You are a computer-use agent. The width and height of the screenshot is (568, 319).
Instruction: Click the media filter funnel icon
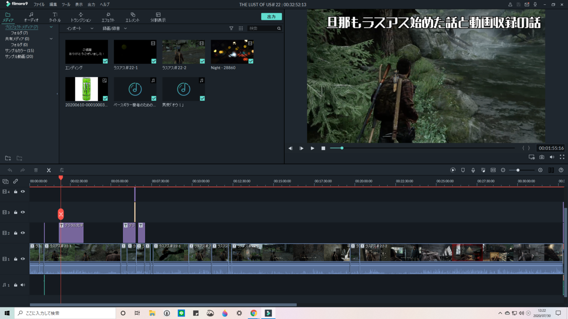pyautogui.click(x=231, y=28)
